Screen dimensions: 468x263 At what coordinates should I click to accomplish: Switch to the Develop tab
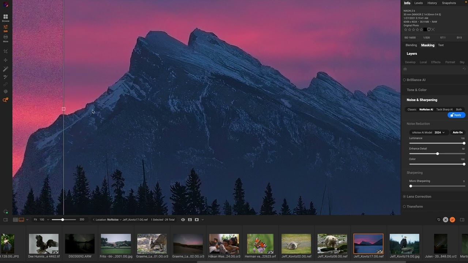tap(410, 62)
